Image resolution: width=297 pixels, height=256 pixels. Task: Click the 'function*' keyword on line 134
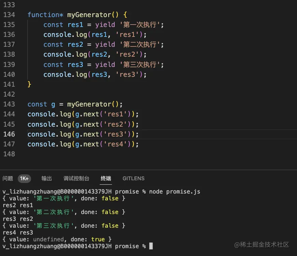pos(45,15)
